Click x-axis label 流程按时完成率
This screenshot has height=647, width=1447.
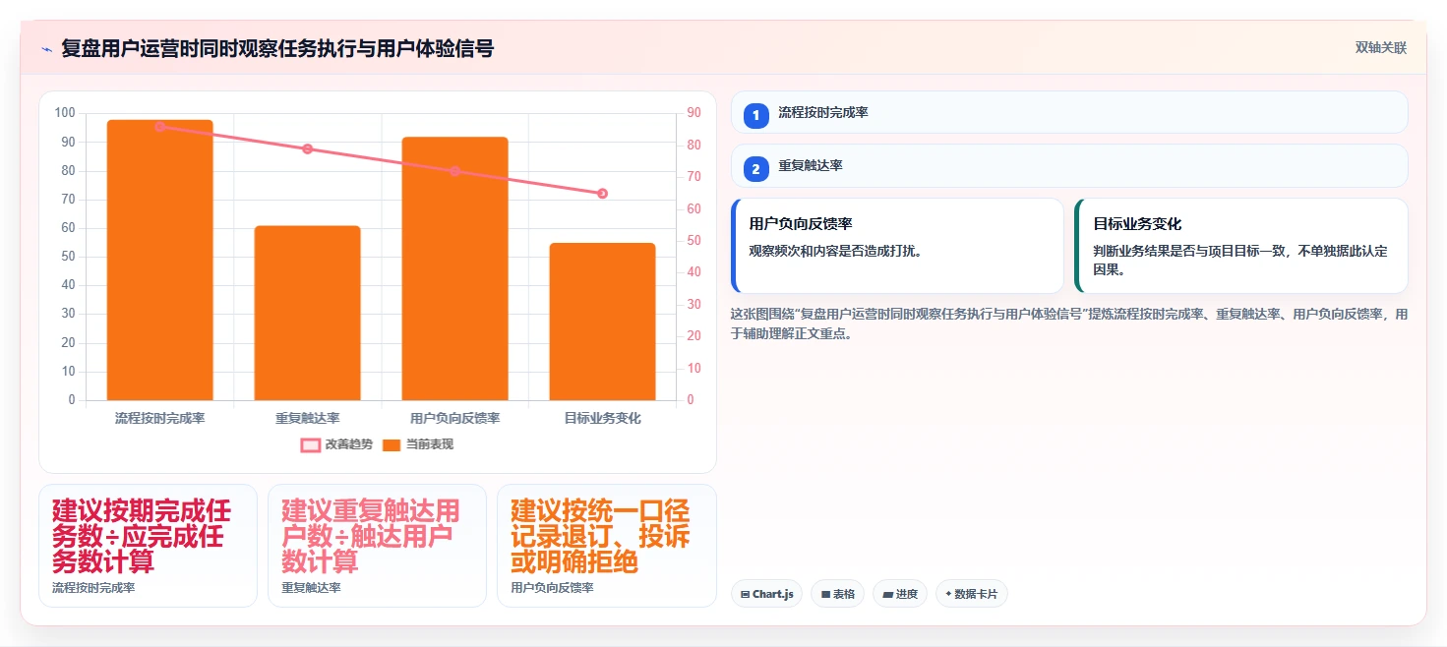[x=160, y=418]
